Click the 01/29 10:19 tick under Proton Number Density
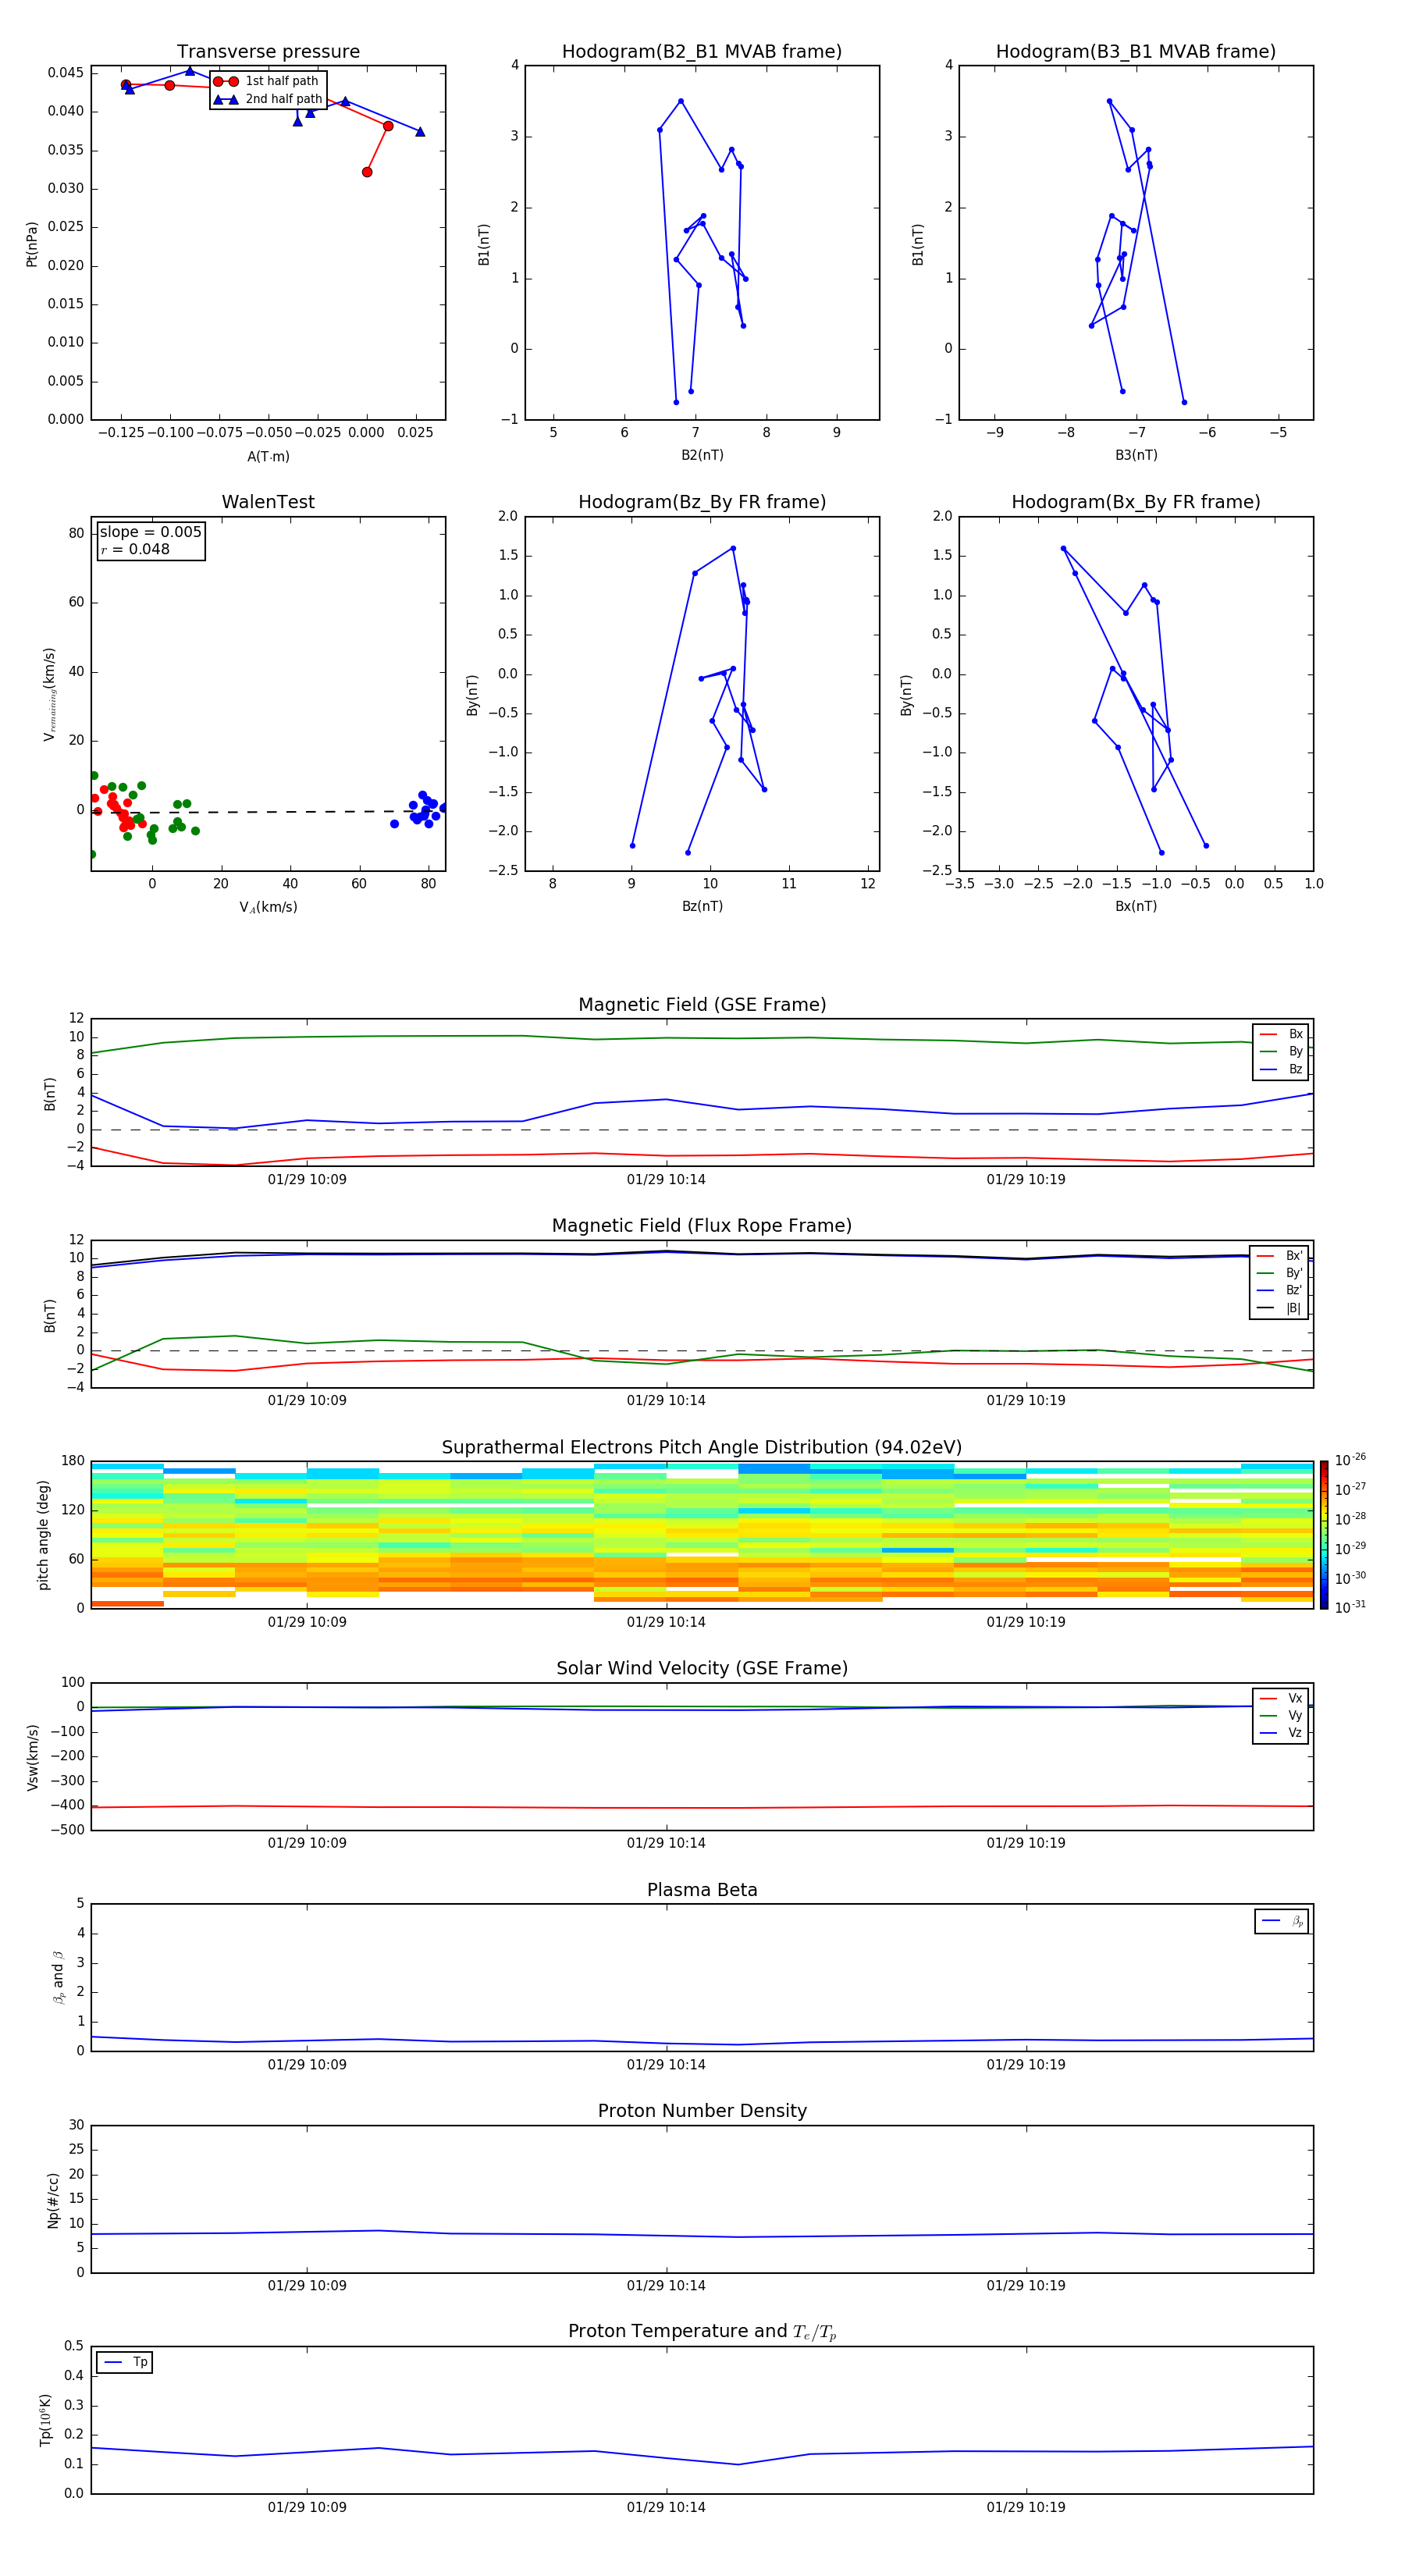1405x2576 pixels. point(1026,2285)
